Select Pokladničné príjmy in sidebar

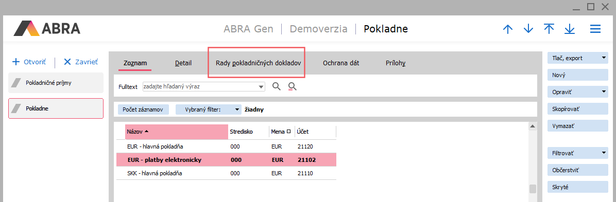point(56,83)
